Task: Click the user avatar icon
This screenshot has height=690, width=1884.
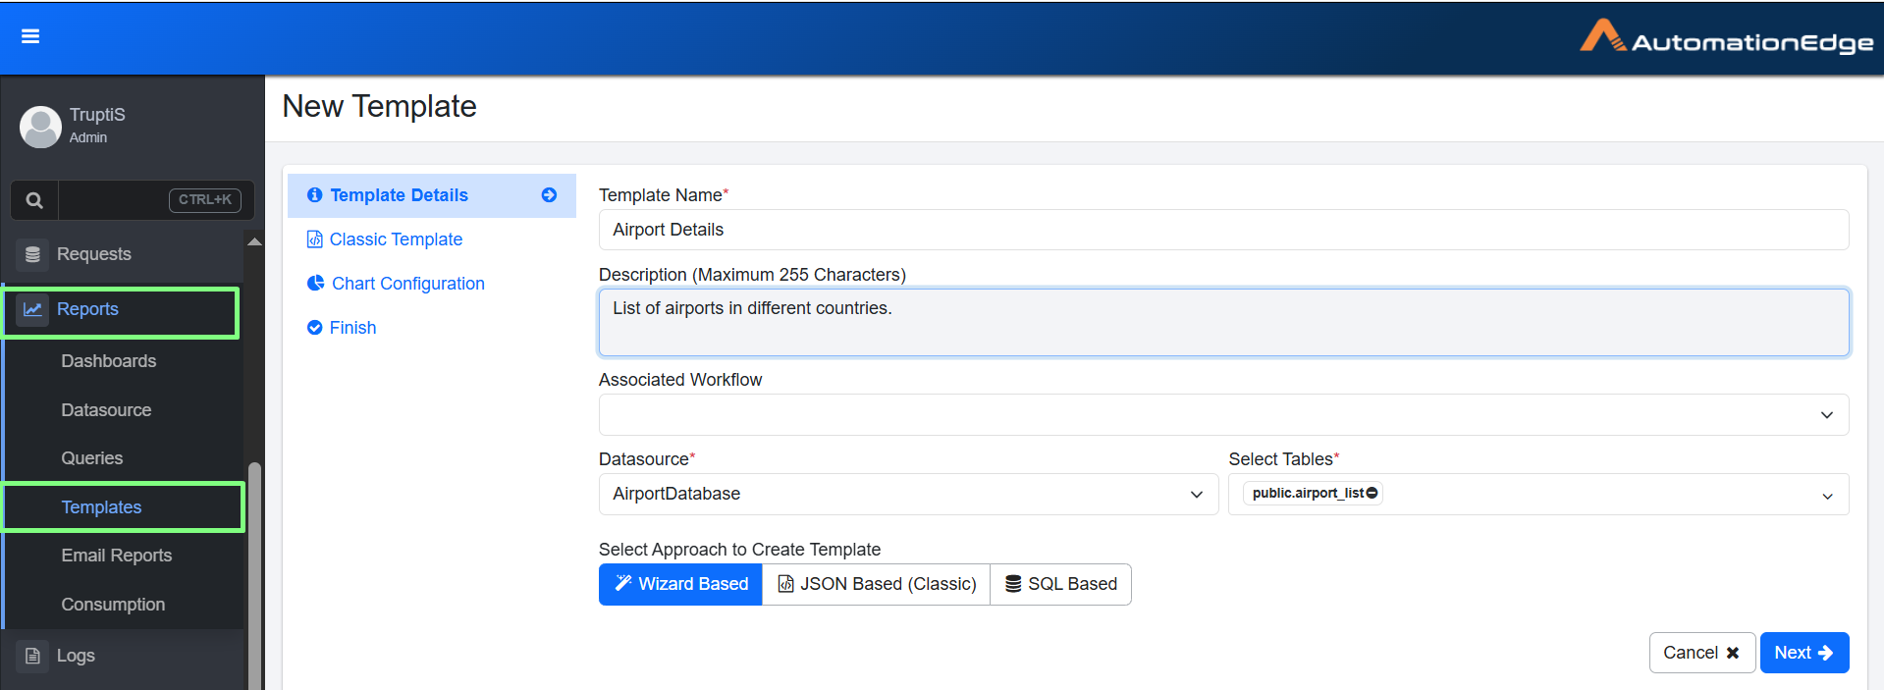Action: tap(40, 127)
